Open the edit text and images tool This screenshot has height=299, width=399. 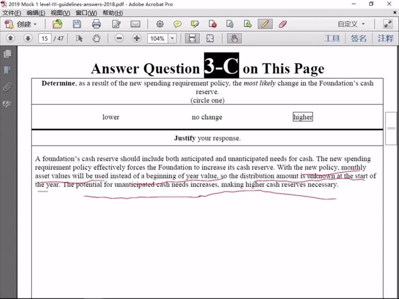click(x=116, y=24)
